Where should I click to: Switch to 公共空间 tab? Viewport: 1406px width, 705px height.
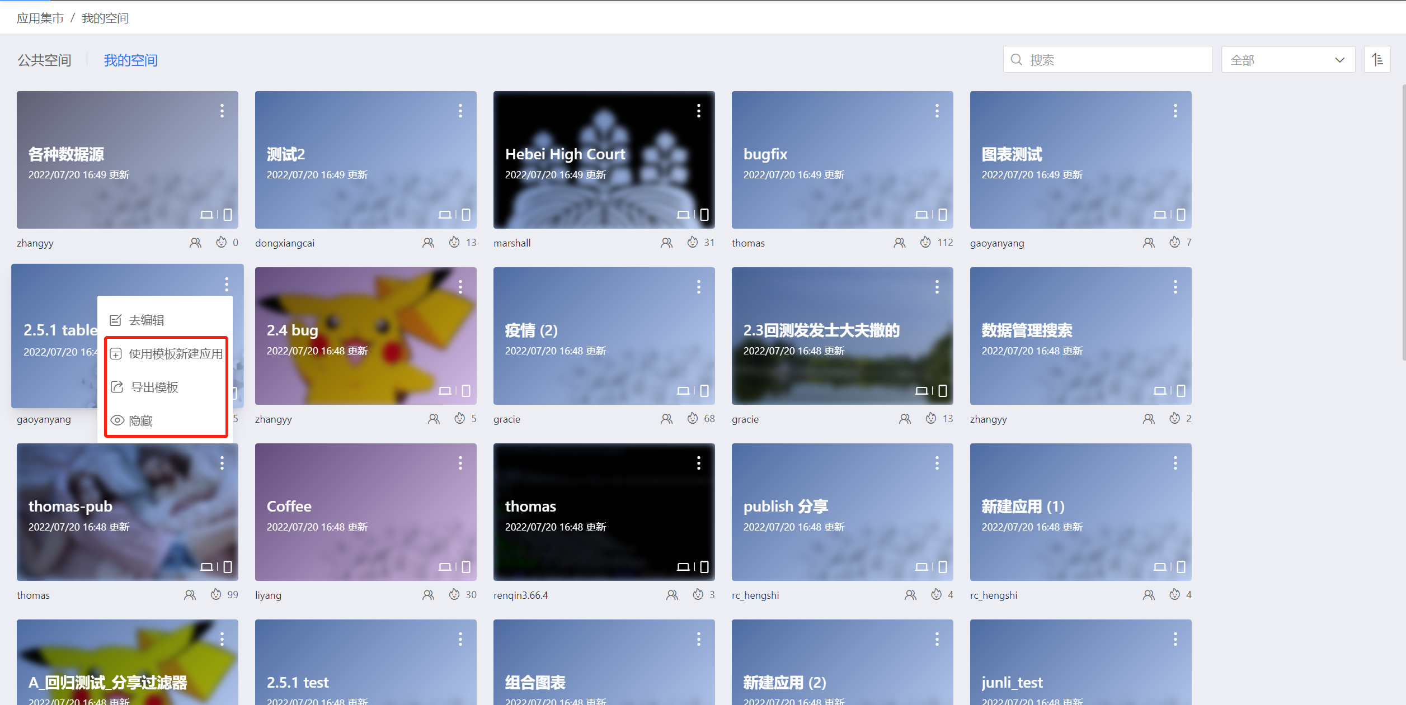coord(44,60)
